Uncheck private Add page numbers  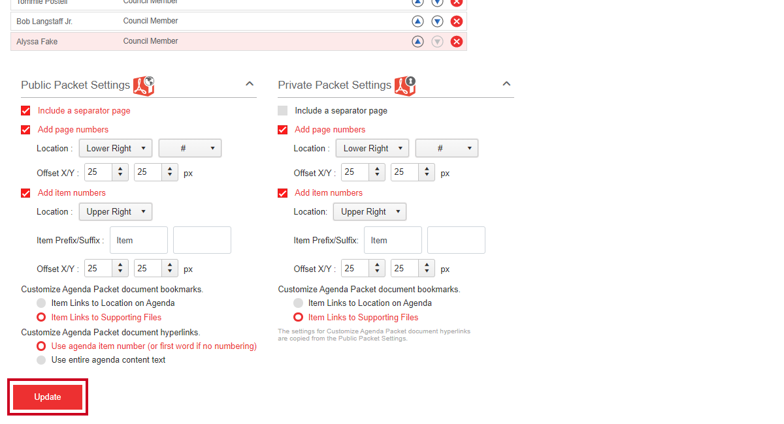tap(282, 130)
